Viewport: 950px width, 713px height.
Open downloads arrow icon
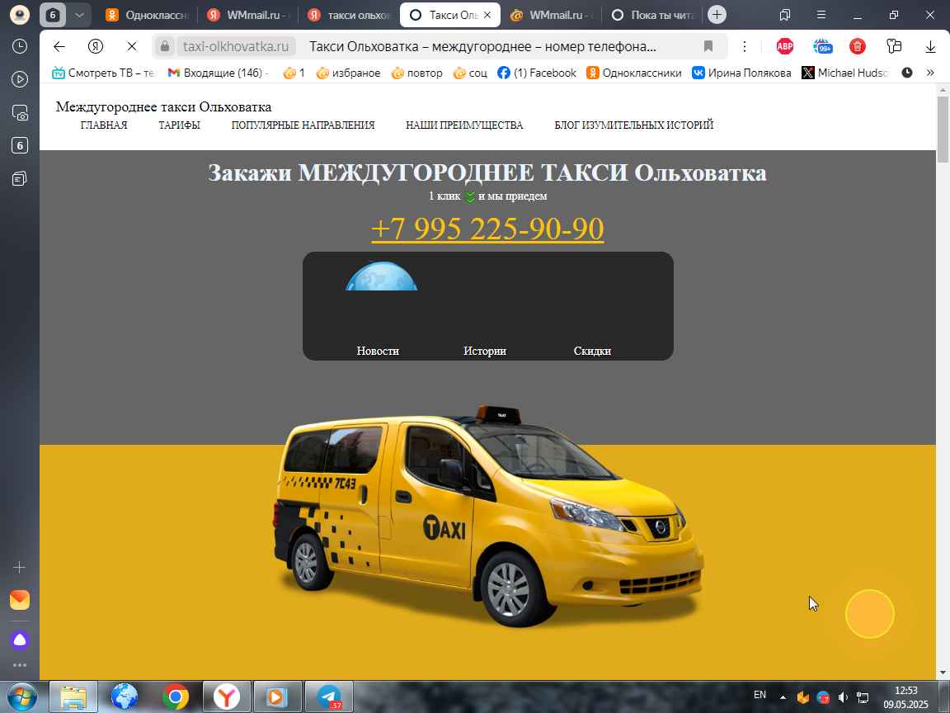(930, 46)
